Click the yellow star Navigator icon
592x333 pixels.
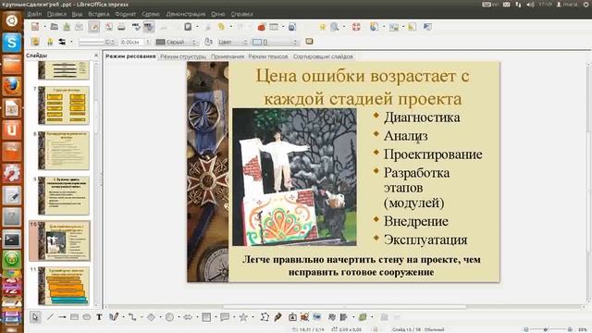pos(323,27)
